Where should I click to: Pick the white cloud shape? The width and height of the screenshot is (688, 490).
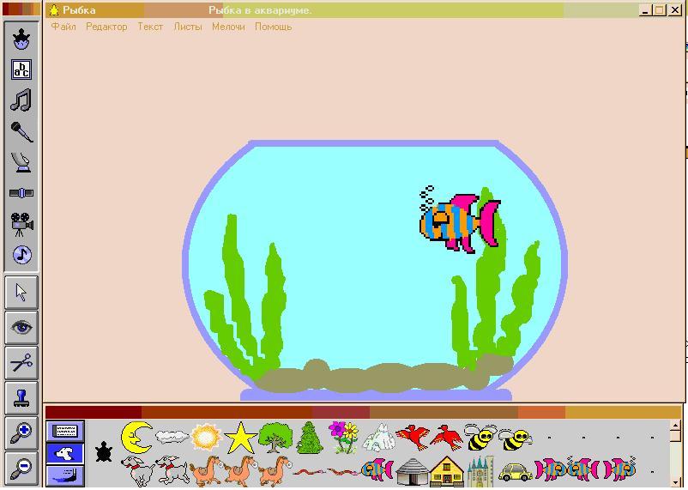tap(172, 437)
